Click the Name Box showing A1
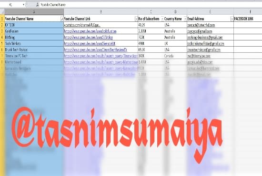This screenshot has width=262, height=176. [x=11, y=5]
